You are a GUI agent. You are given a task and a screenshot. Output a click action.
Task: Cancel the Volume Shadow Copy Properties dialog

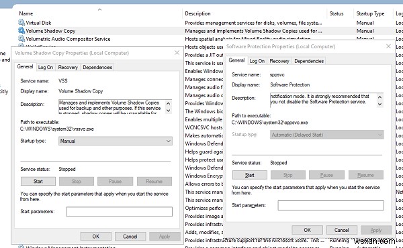[x=130, y=237]
